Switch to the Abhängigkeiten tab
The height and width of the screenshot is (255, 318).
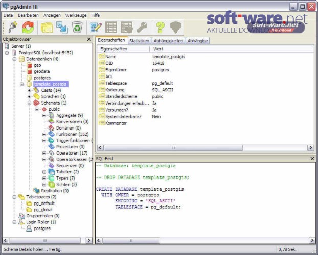(168, 41)
